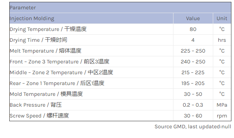
Task: Click the 195 - 205 value cell
Action: pos(193,83)
